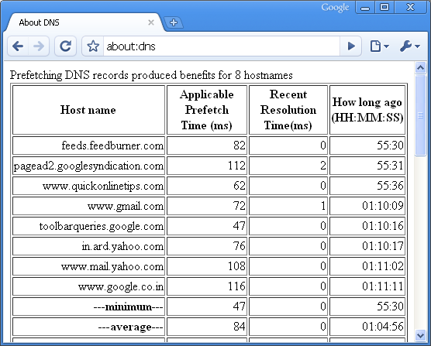The image size is (431, 346).
Task: Close the About DNS tab
Action: click(x=151, y=22)
